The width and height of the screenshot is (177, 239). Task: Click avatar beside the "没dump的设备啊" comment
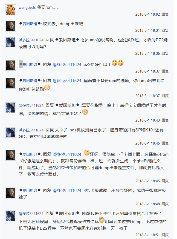point(10,42)
